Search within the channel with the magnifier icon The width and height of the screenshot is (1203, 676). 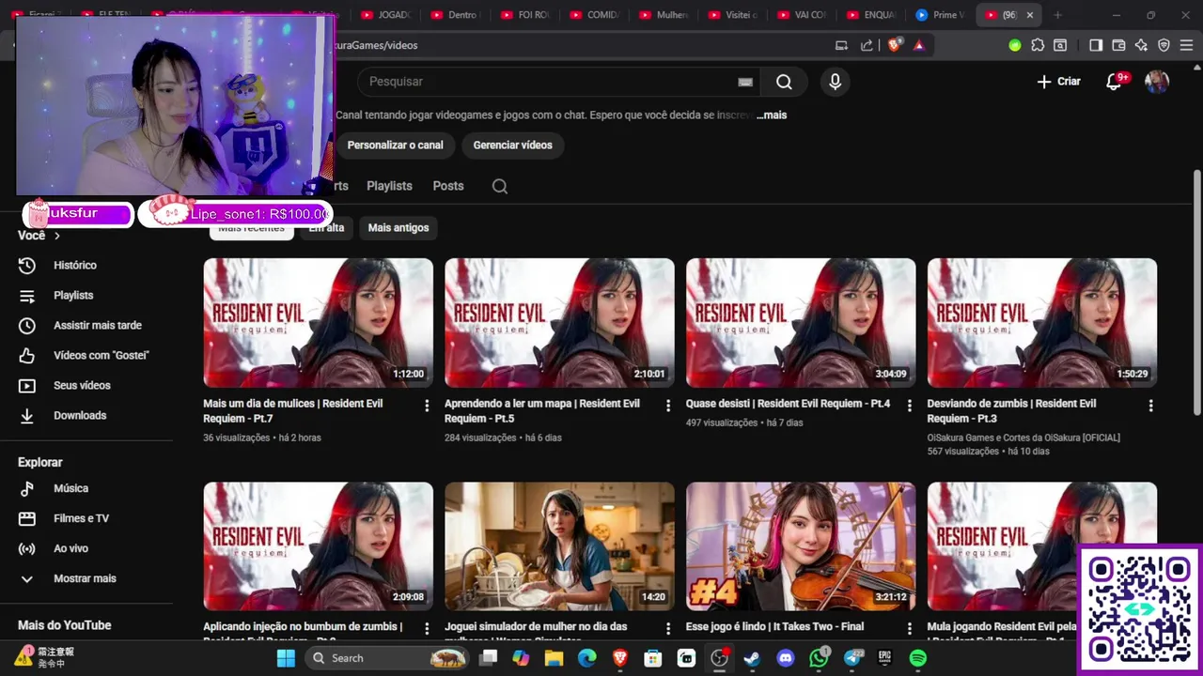click(x=500, y=186)
